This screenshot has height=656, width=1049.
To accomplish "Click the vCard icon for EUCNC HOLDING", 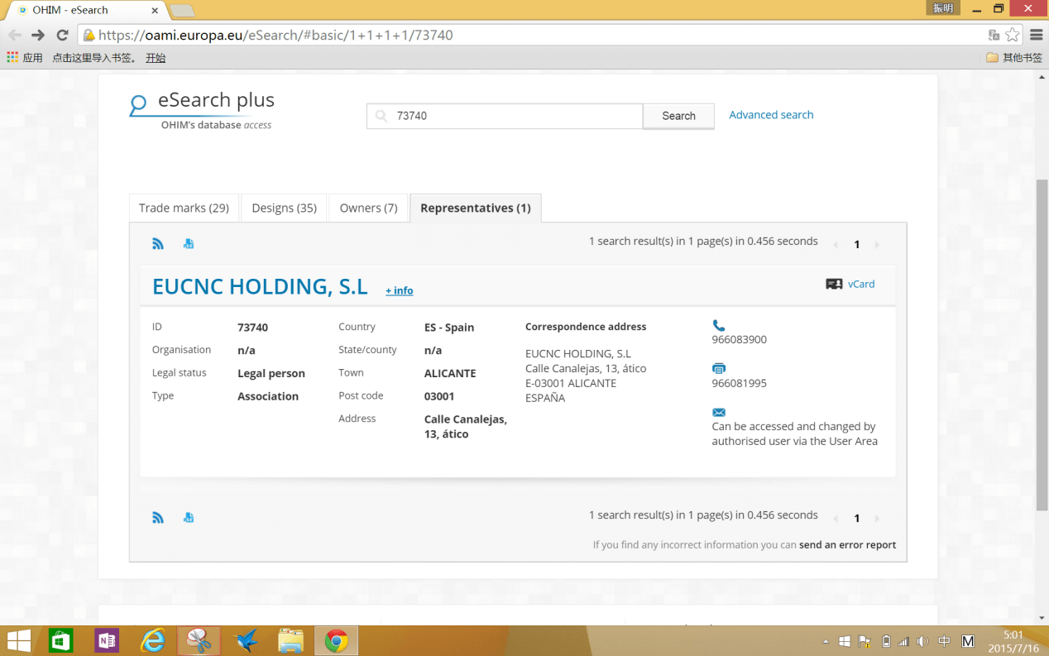I will 834,284.
